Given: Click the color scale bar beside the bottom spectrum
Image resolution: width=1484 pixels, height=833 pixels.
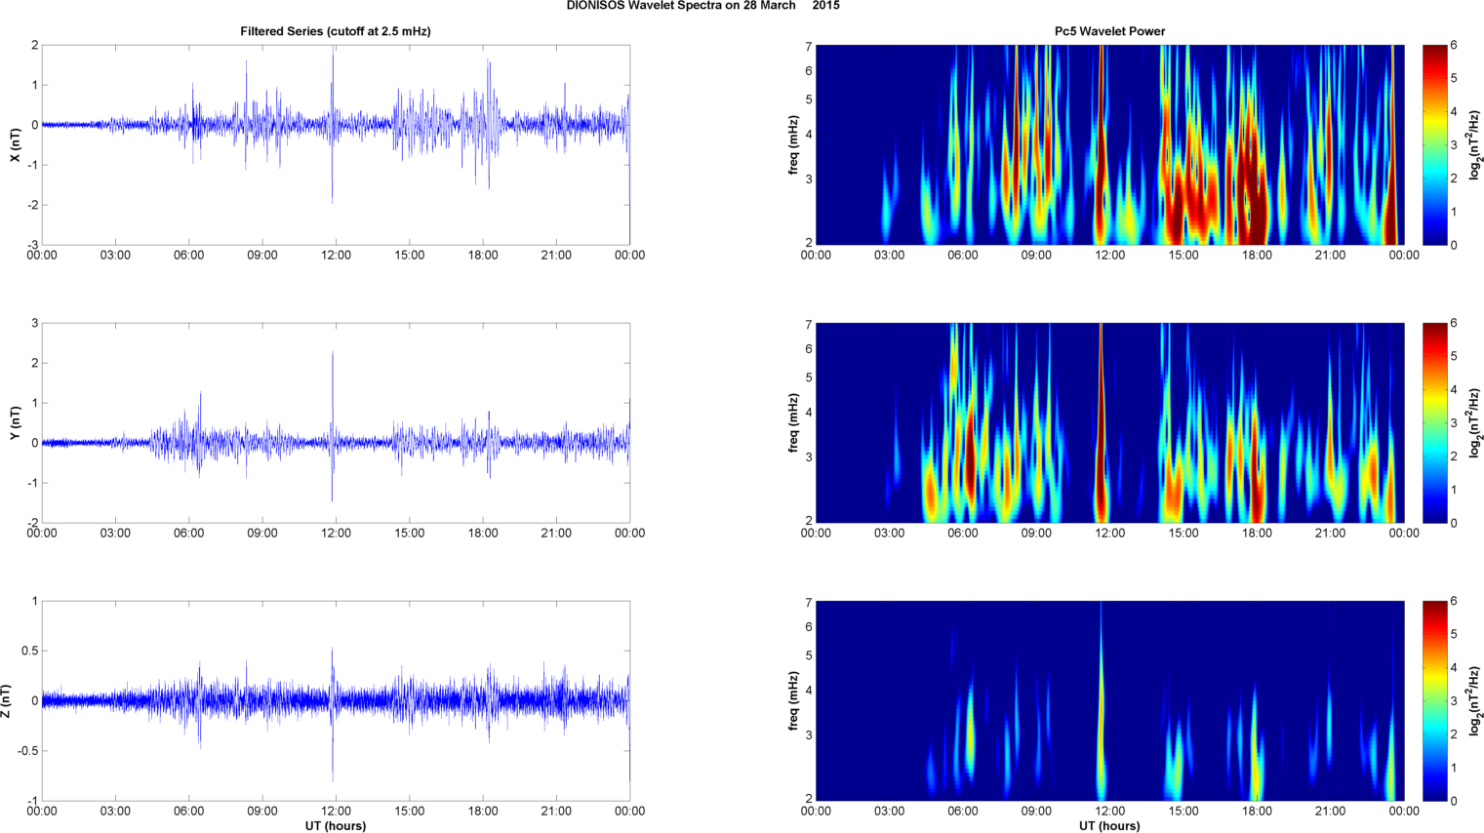Looking at the screenshot, I should tap(1434, 700).
